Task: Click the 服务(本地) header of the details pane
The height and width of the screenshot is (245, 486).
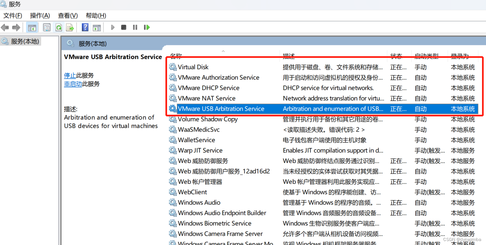Action: coord(92,43)
